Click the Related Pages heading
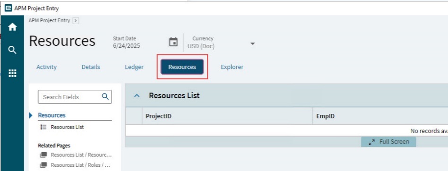Screen dimensions: 448x171 click(x=54, y=145)
